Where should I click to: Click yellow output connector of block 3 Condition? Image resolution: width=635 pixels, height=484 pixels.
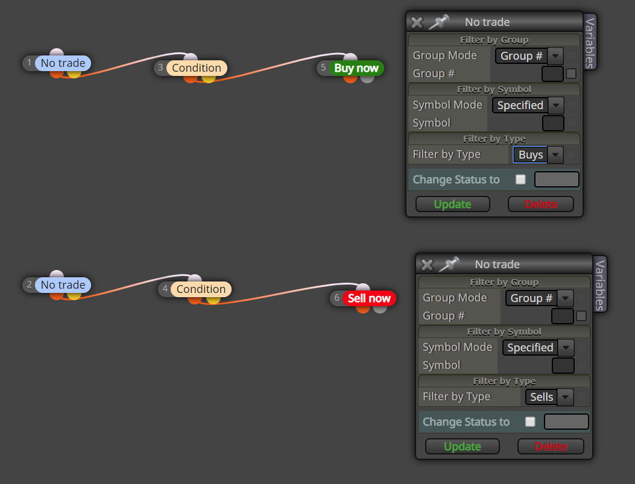(208, 78)
